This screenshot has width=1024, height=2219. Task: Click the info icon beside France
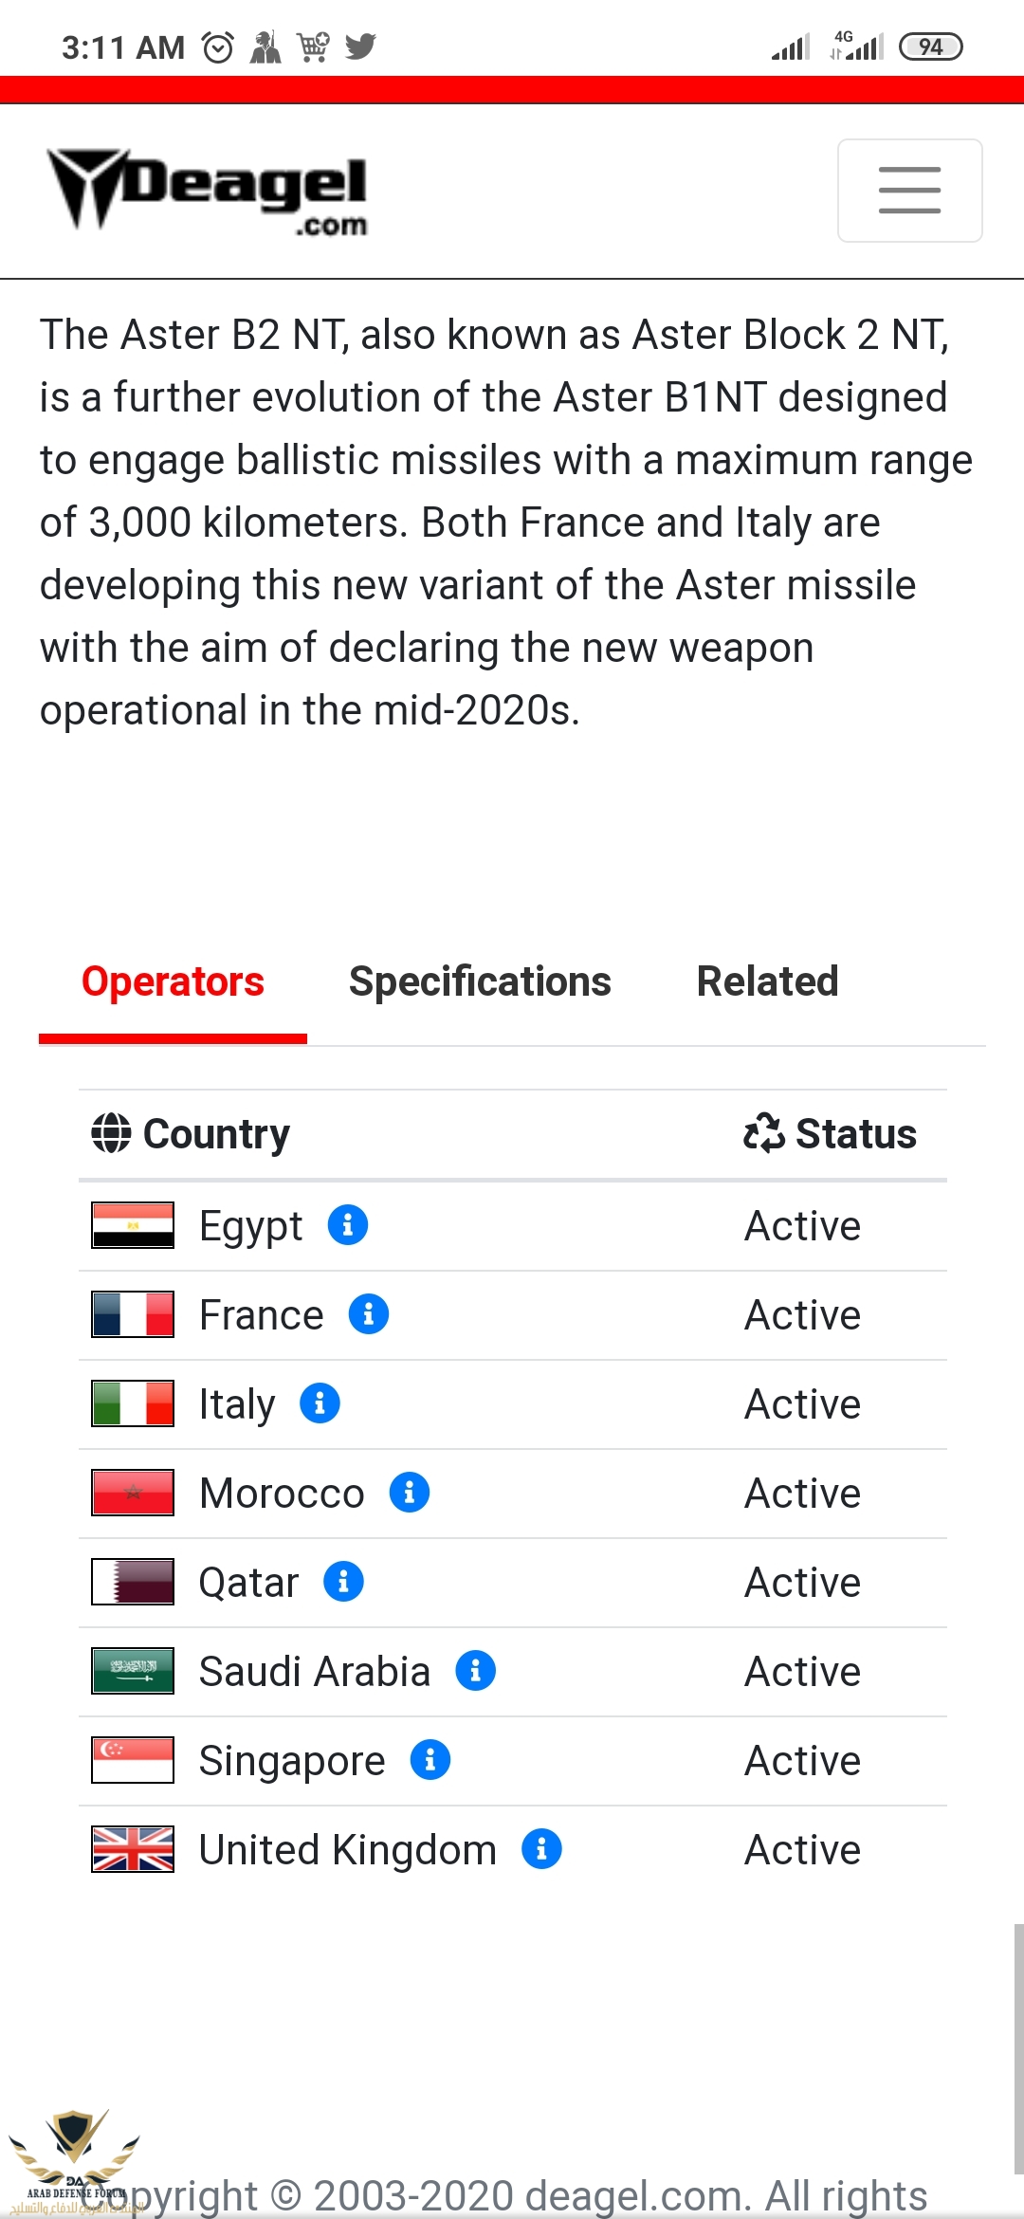(369, 1314)
